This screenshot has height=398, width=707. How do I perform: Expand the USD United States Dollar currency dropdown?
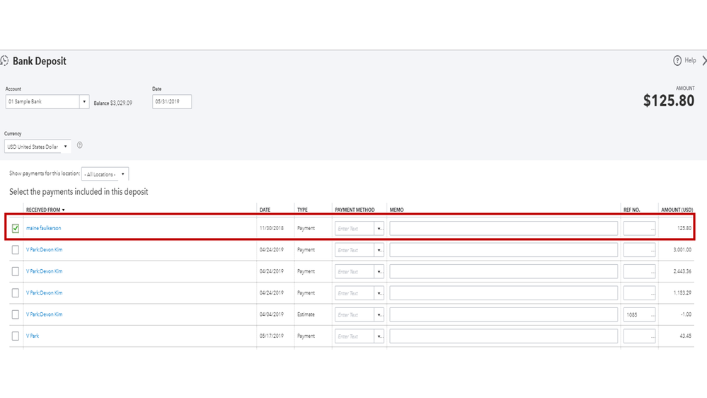tap(66, 147)
